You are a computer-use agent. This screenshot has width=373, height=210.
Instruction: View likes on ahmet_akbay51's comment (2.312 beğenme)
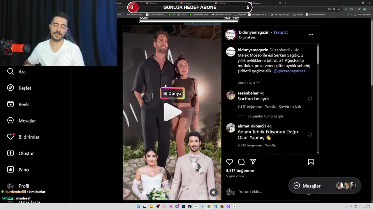tap(249, 145)
